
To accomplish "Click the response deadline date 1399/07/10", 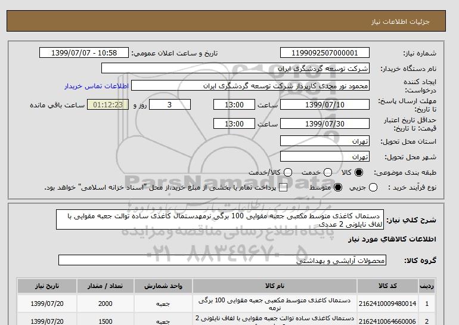I will 325,104.
